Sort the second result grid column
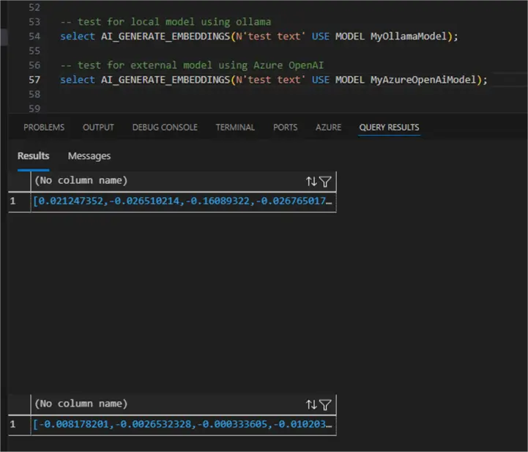 click(311, 404)
